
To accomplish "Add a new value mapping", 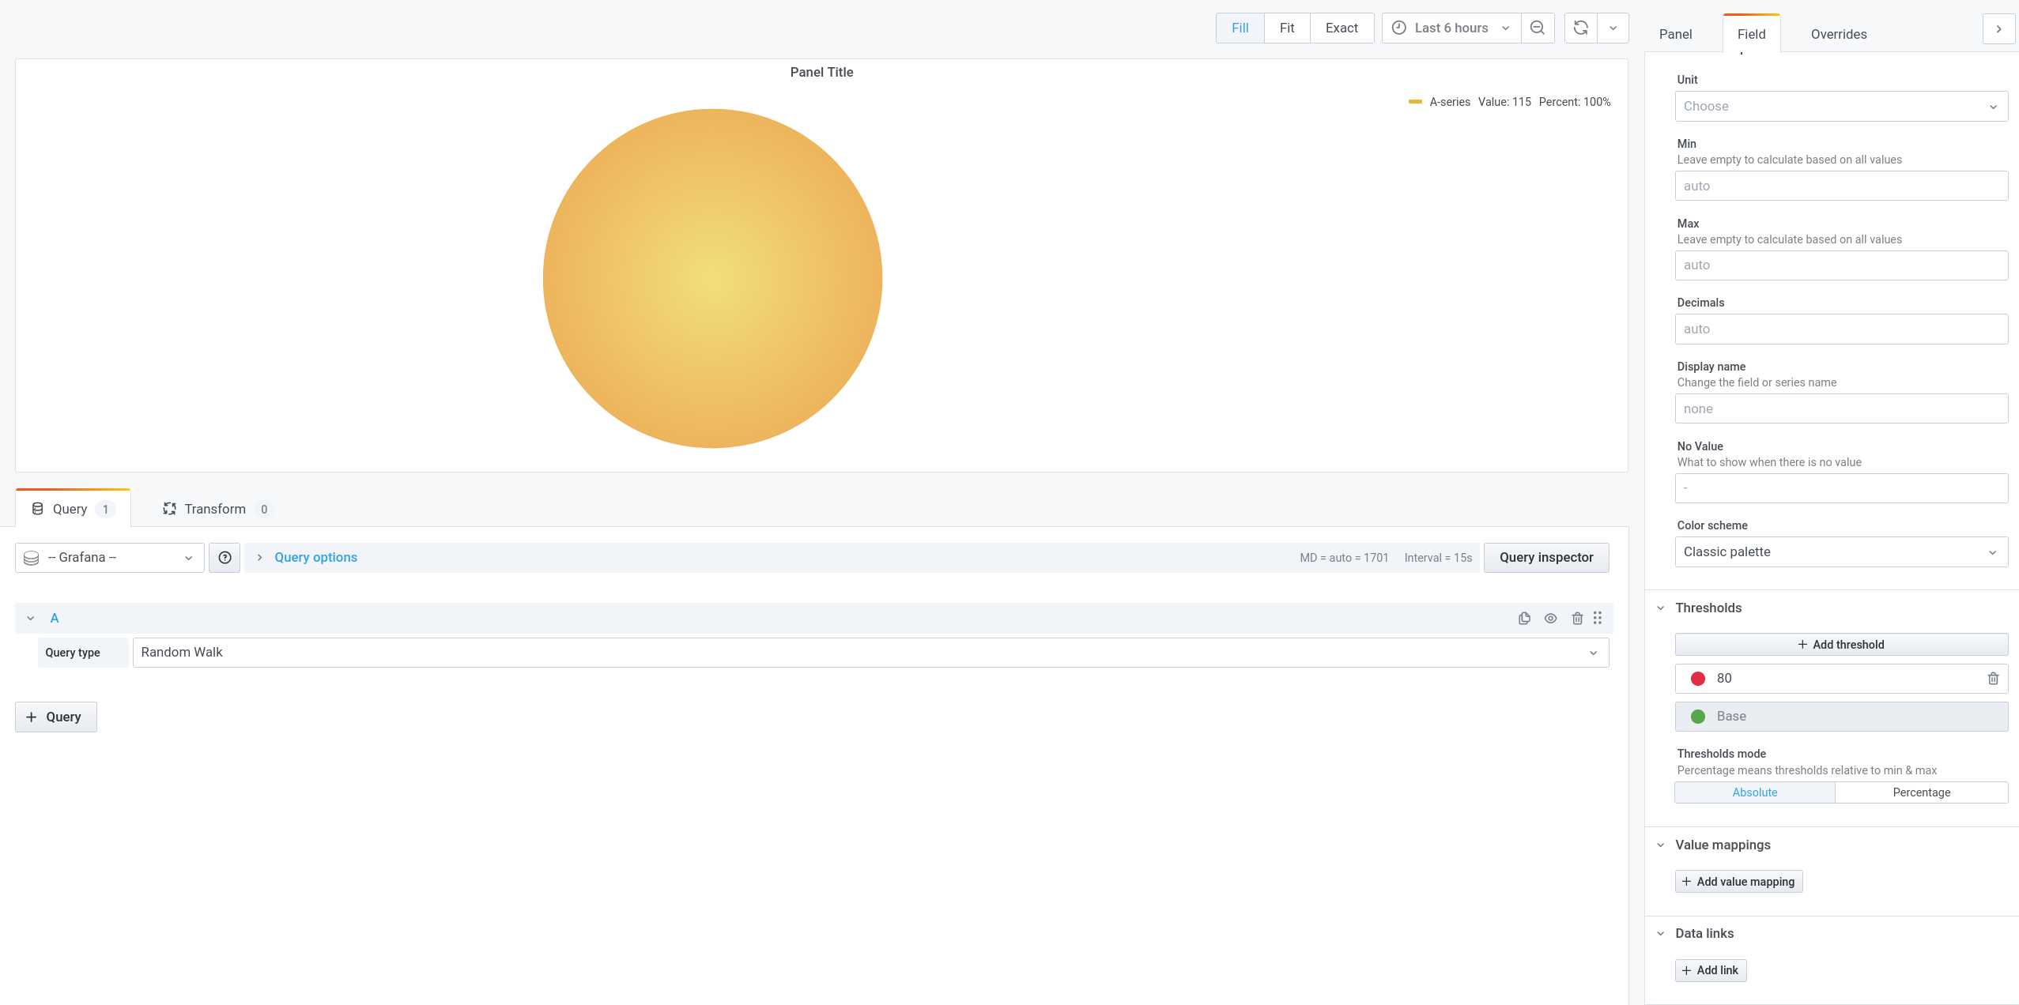I will [1738, 881].
